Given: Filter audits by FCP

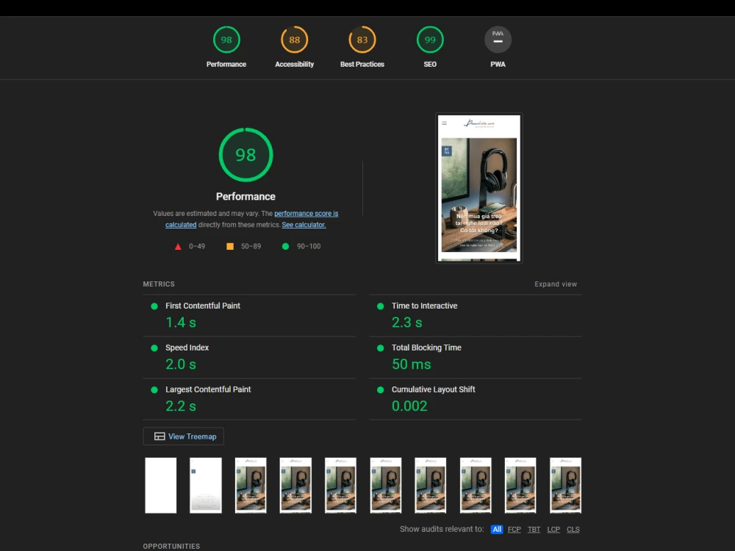Looking at the screenshot, I should [x=514, y=530].
